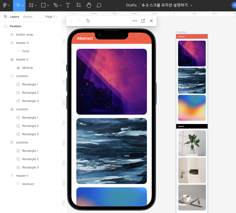Click the file name title in header

[x=165, y=5]
